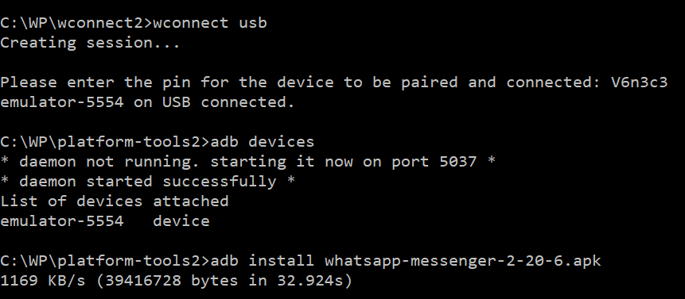Click the 'adb install' command text
685x299 pixels.
tap(262, 261)
